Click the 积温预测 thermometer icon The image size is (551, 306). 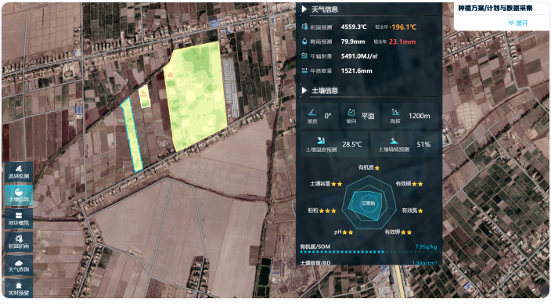304,27
